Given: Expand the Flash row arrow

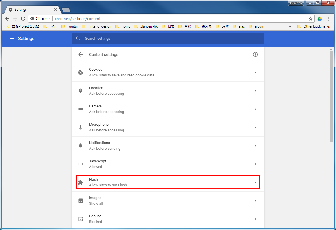Looking at the screenshot, I should coord(255,182).
